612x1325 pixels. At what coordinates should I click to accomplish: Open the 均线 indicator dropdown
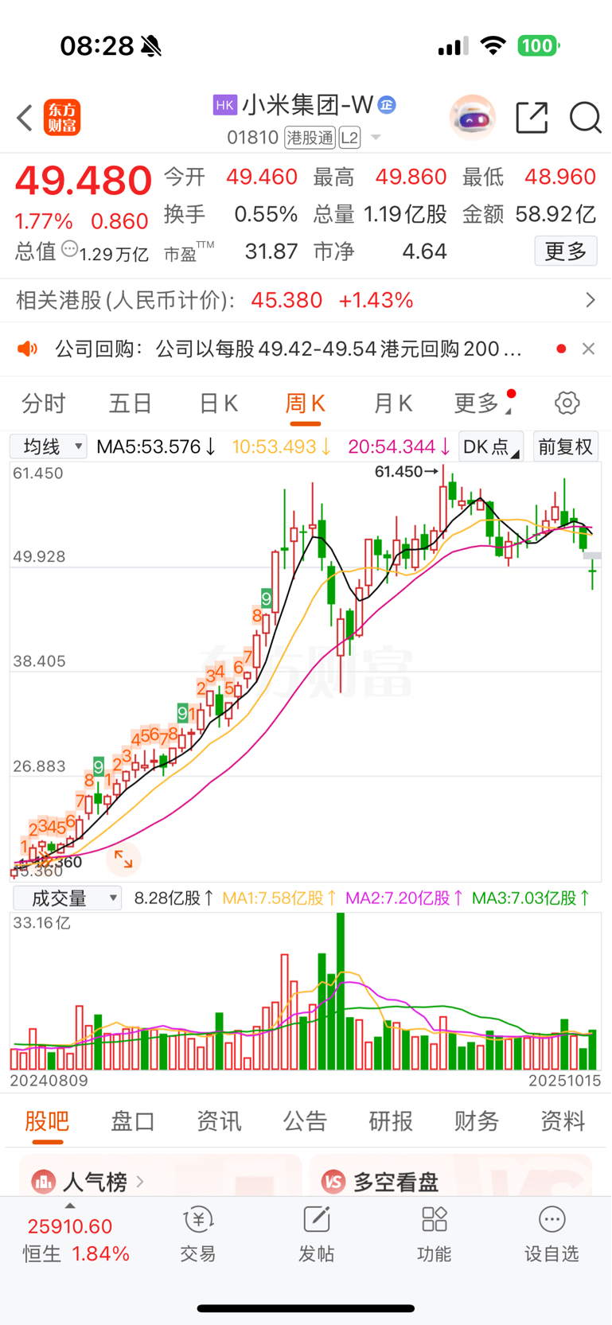48,446
